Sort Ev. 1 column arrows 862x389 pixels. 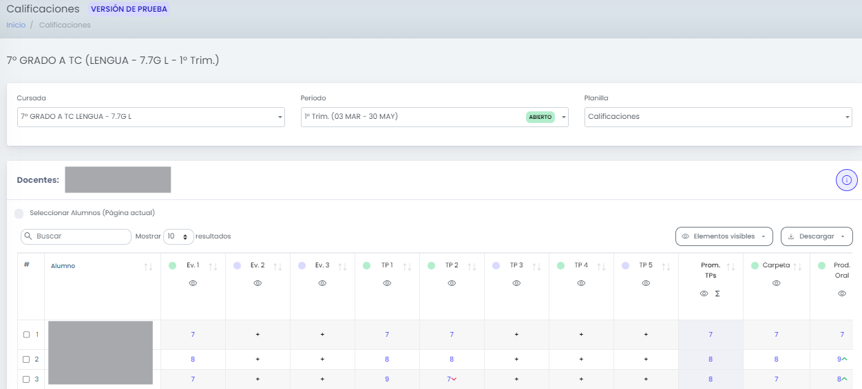click(x=213, y=267)
